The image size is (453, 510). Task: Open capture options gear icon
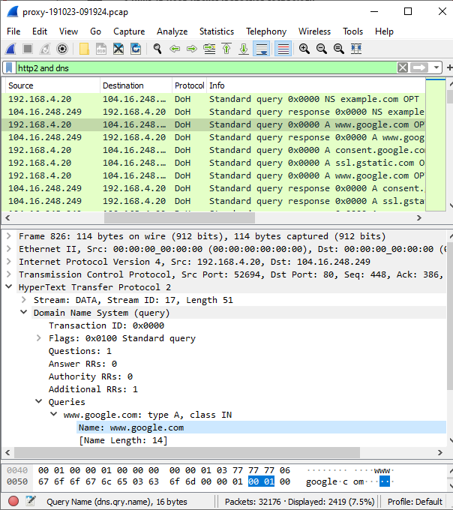tap(62, 49)
